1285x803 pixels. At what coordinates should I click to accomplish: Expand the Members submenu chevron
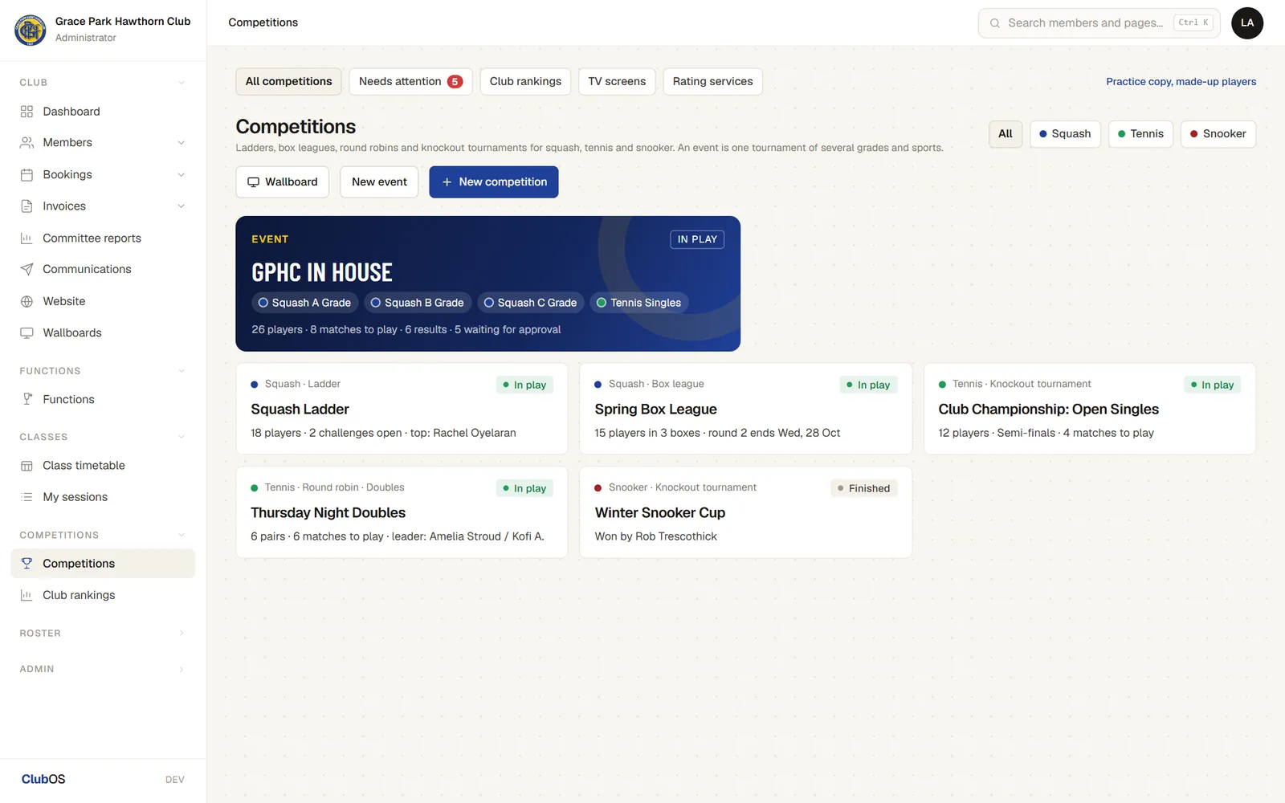(x=181, y=143)
